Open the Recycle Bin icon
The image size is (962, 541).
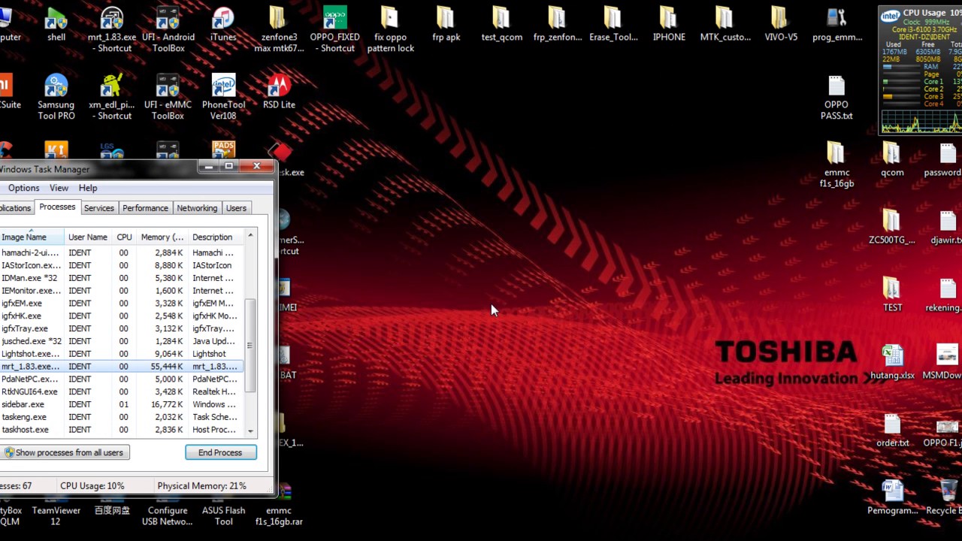tap(945, 497)
